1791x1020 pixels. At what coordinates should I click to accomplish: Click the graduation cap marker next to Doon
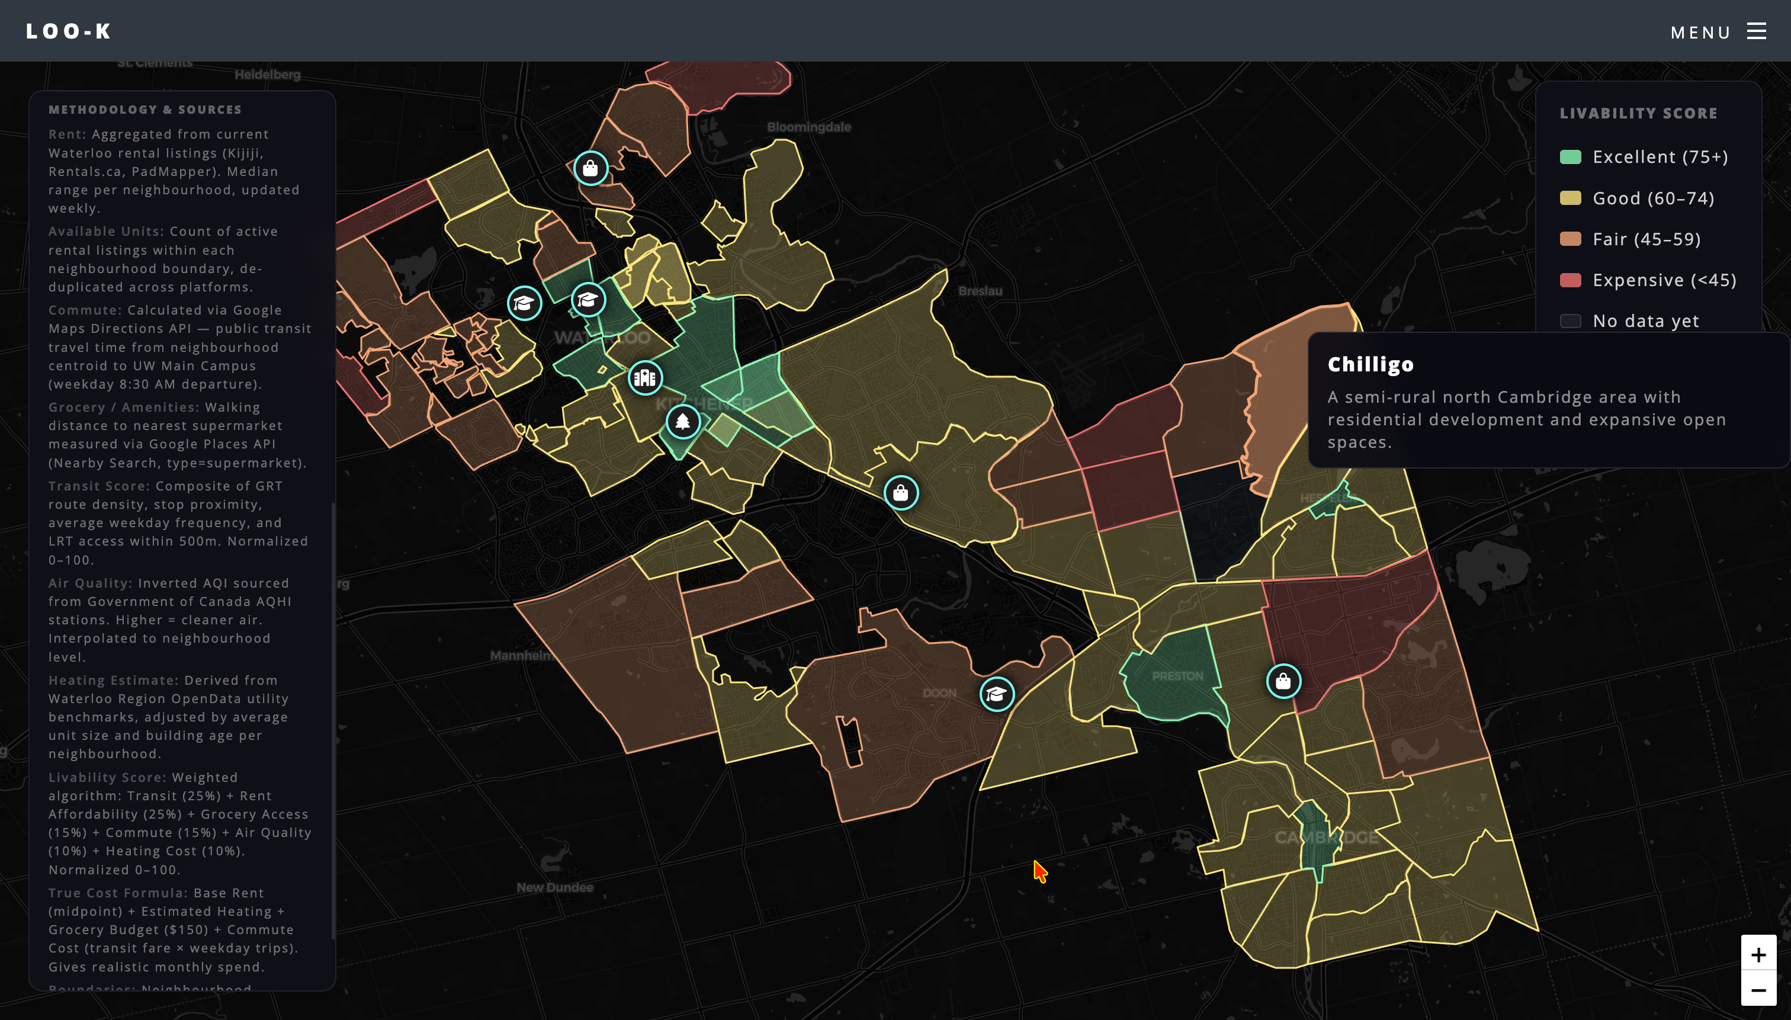(x=996, y=694)
